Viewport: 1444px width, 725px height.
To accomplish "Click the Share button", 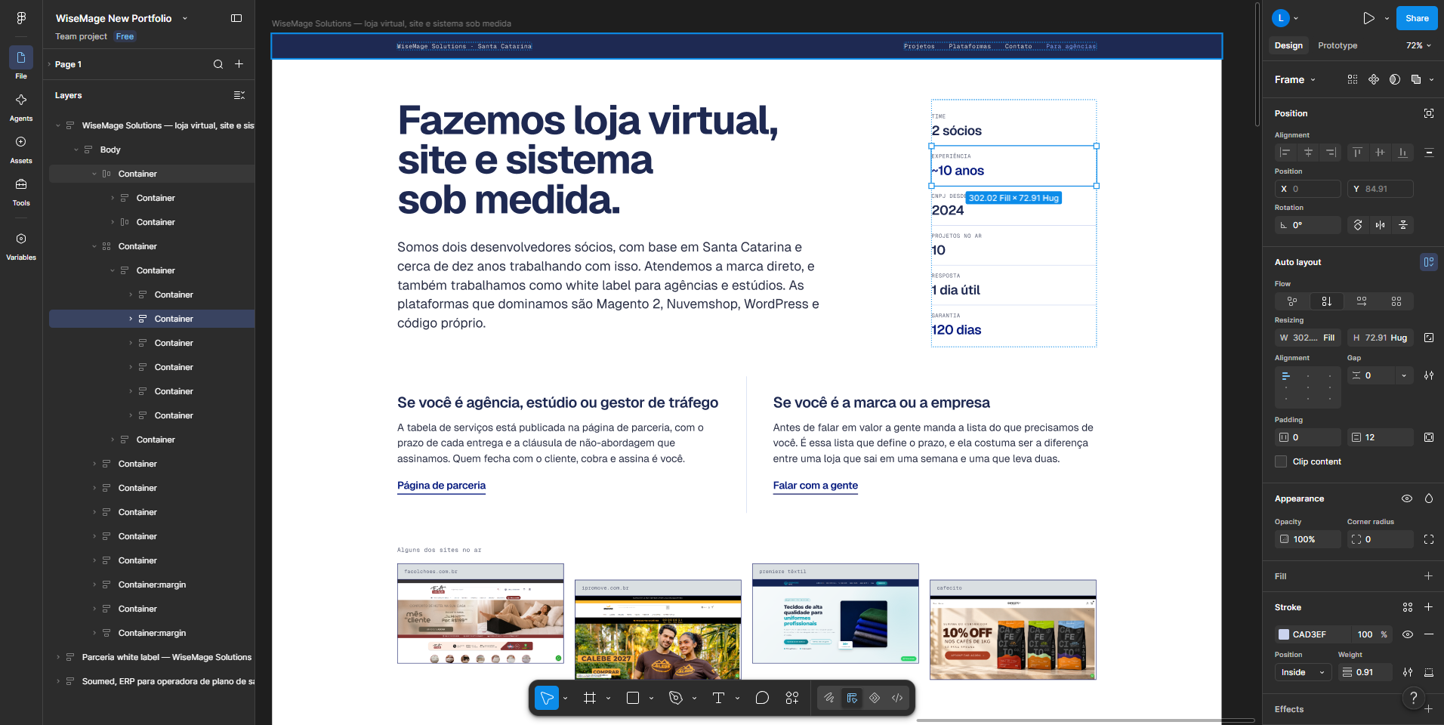I will coord(1417,18).
